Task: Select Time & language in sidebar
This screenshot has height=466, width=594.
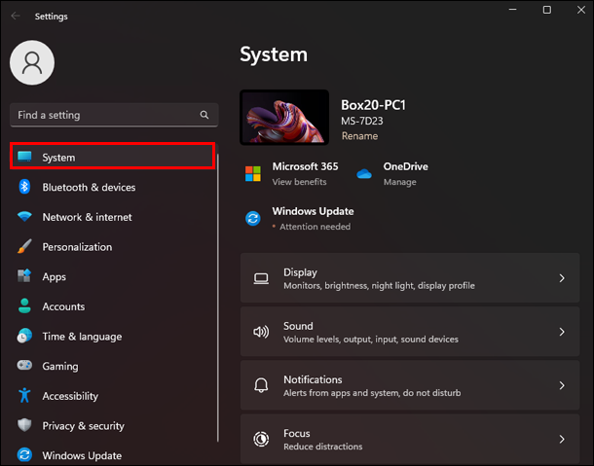Action: 82,337
